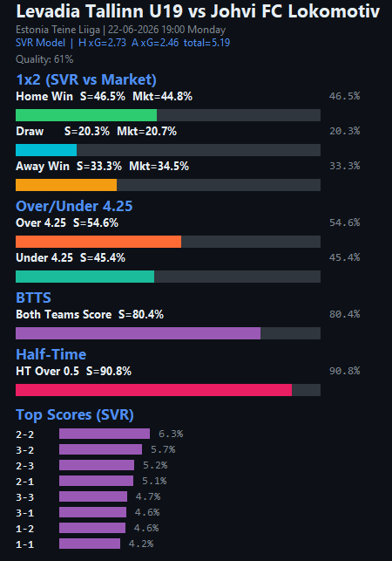Click the BTTS section heading
Image resolution: width=392 pixels, height=561 pixels.
(x=34, y=298)
